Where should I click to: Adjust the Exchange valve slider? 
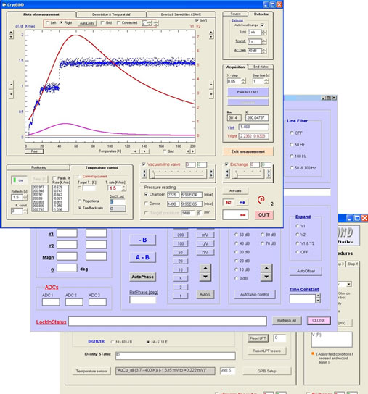tap(248, 174)
